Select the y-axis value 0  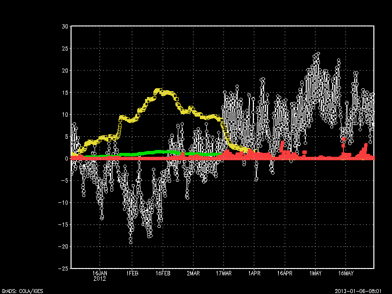pyautogui.click(x=66, y=158)
